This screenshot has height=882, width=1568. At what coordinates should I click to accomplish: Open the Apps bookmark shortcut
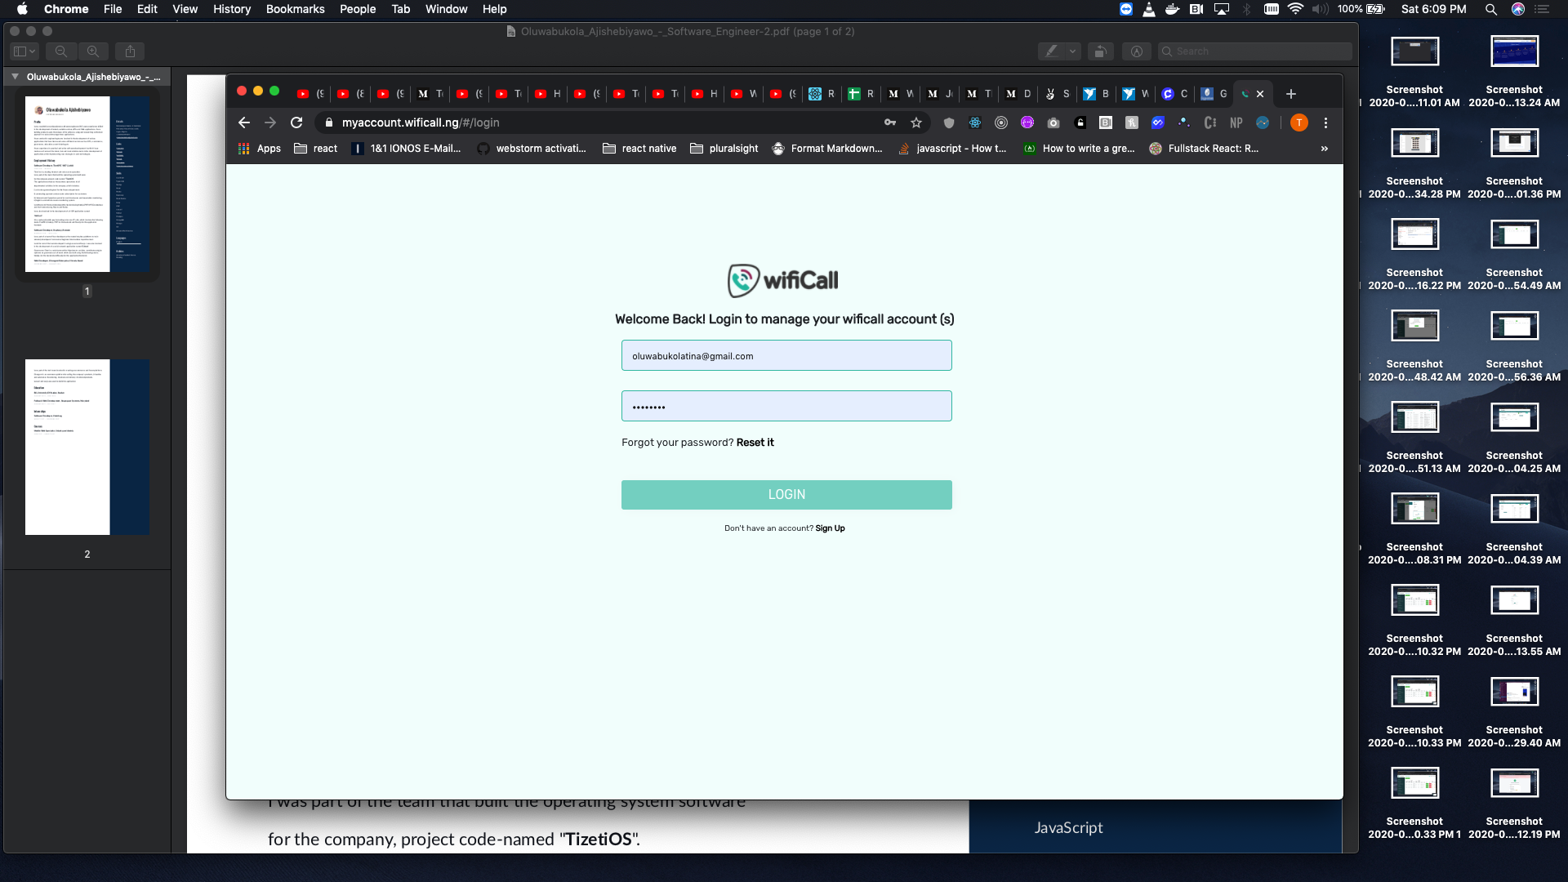click(259, 149)
